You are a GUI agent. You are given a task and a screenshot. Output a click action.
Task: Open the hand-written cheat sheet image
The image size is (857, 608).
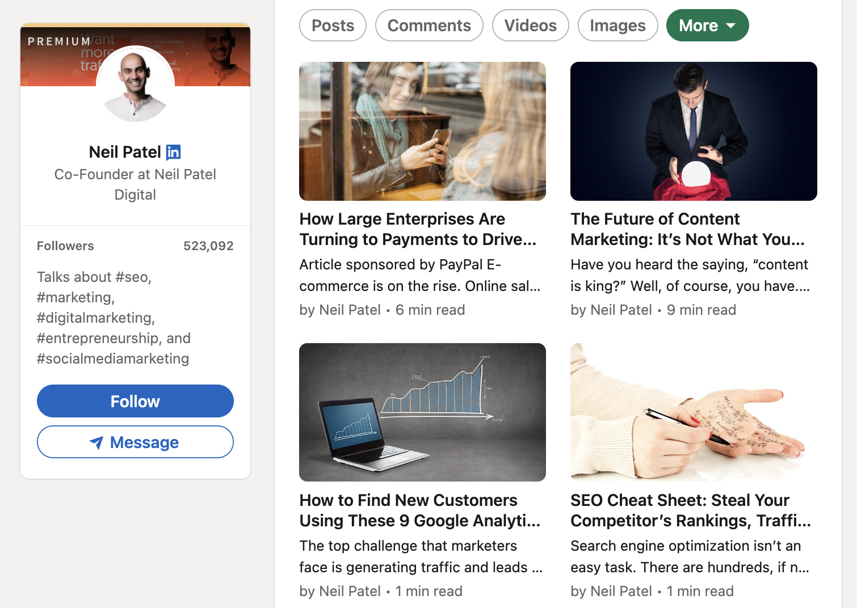click(694, 412)
